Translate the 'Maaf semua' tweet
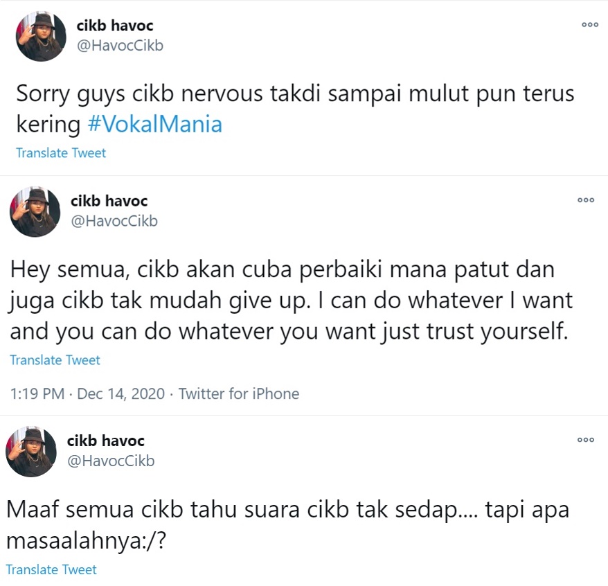The width and height of the screenshot is (608, 586). pos(51,569)
